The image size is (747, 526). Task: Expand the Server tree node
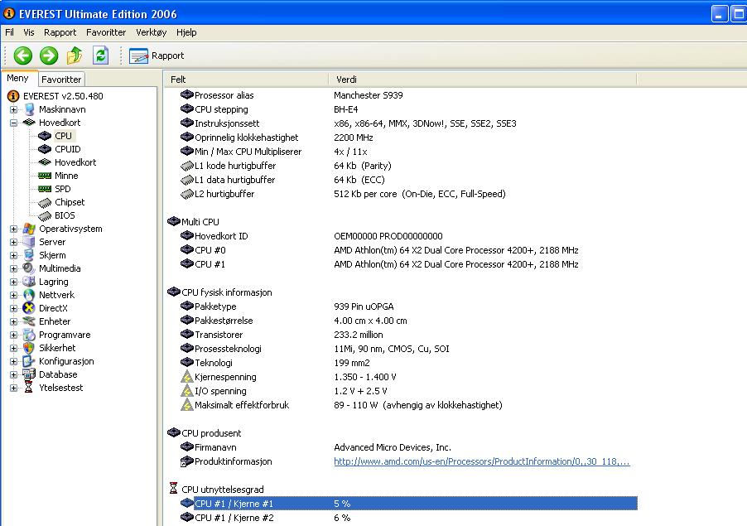point(13,243)
